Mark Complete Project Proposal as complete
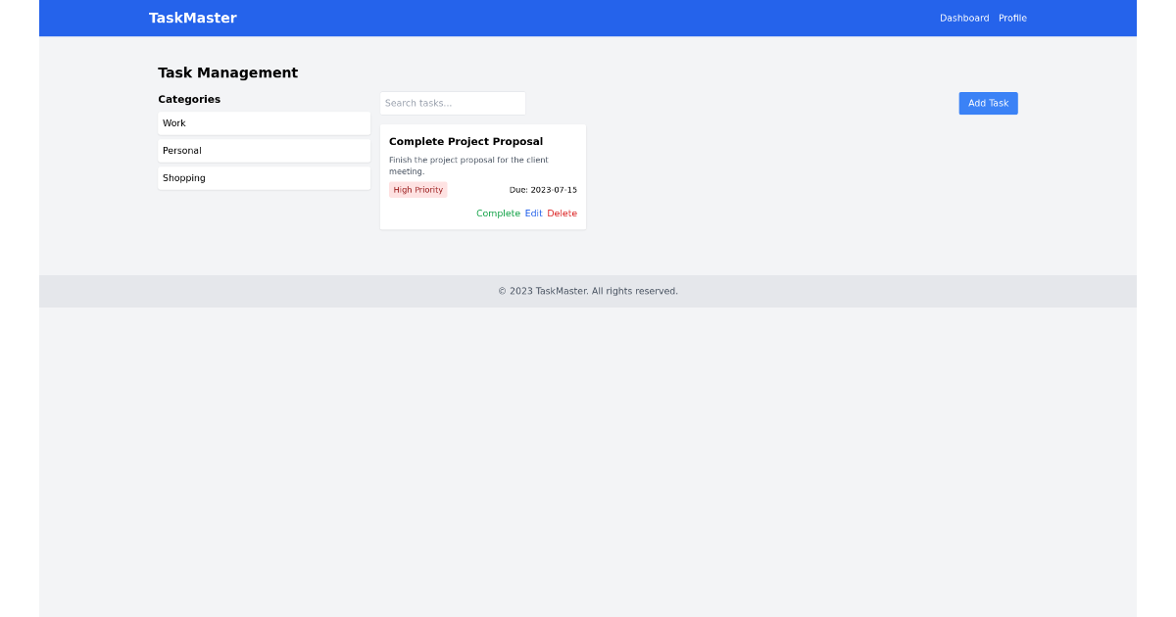 pyautogui.click(x=498, y=213)
